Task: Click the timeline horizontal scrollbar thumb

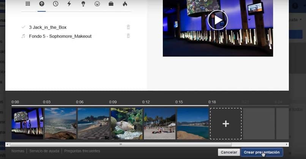Action: tap(121, 144)
